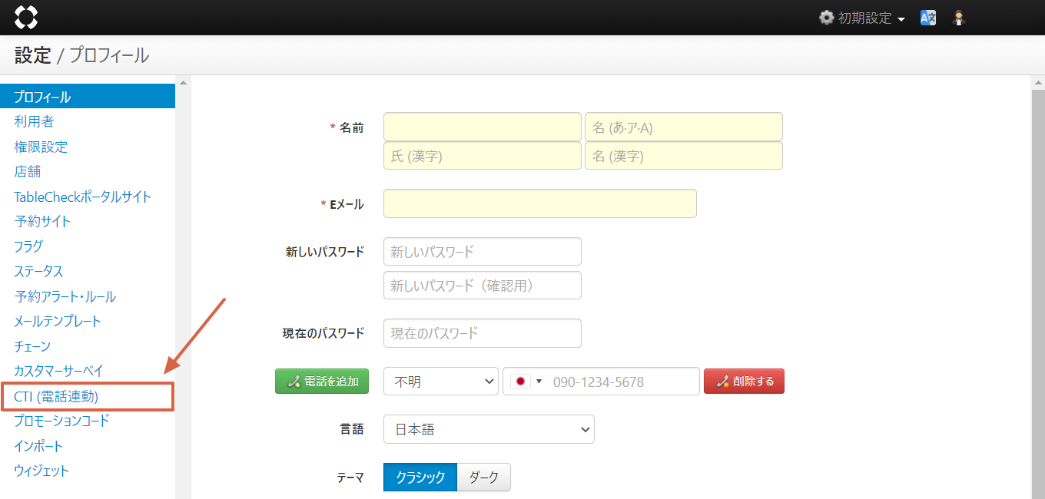Open the プロモーションコード sidebar link
Screen dimensions: 1045x499
coord(61,421)
